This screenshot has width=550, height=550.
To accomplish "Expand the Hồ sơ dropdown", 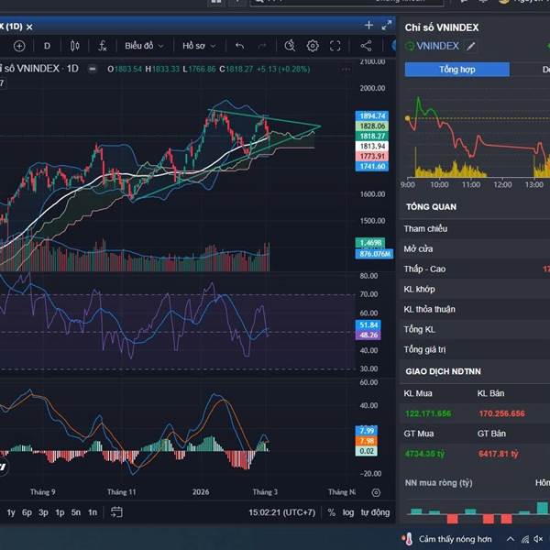I will (x=198, y=45).
